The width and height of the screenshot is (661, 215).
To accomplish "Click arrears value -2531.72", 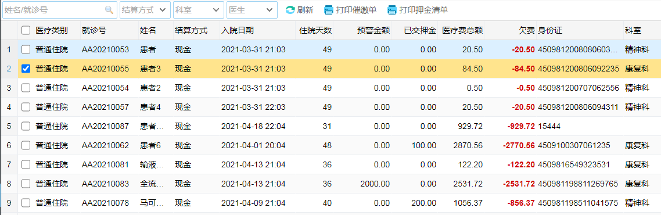I will [519, 184].
